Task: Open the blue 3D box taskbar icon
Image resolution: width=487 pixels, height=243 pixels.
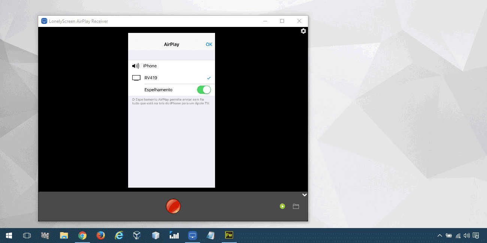Action: pyautogui.click(x=155, y=236)
